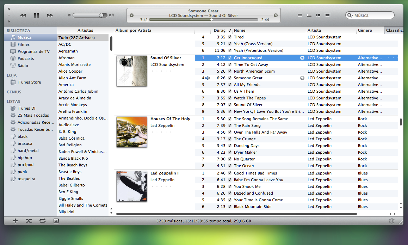408x245 pixels.
Task: Sort by Gênero column header
Action: pyautogui.click(x=370, y=30)
